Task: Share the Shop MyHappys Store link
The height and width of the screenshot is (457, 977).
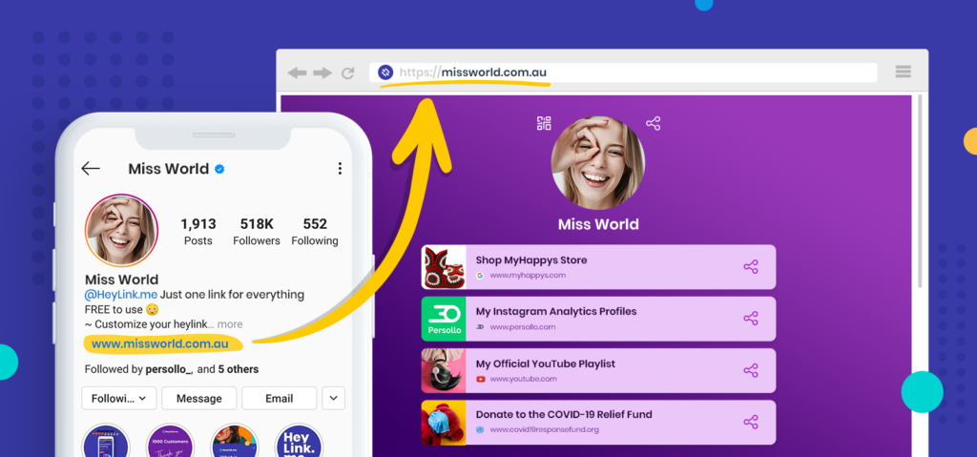Action: (750, 267)
